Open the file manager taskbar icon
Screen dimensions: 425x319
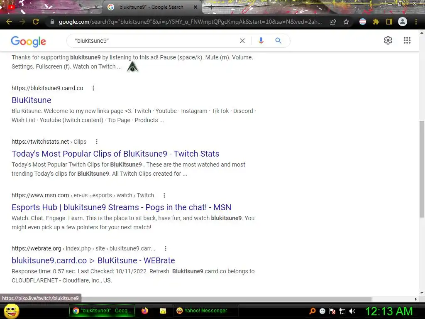(163, 311)
